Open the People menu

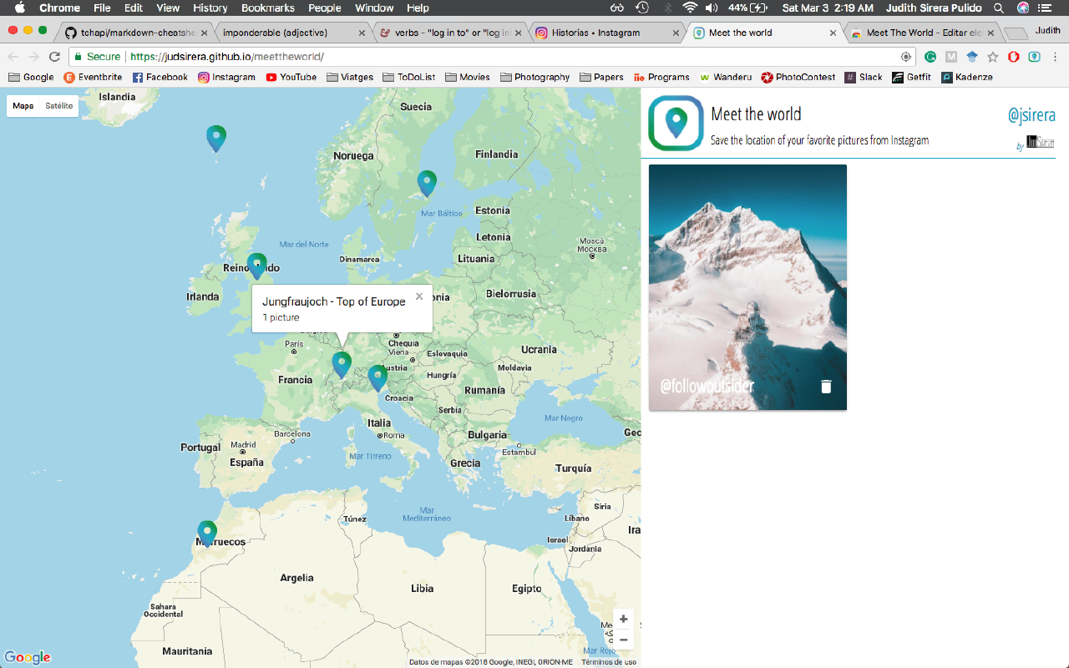tap(324, 8)
